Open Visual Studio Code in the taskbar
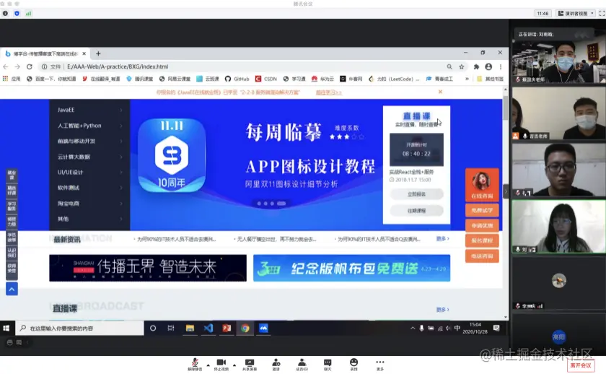606x374 pixels. (x=208, y=329)
